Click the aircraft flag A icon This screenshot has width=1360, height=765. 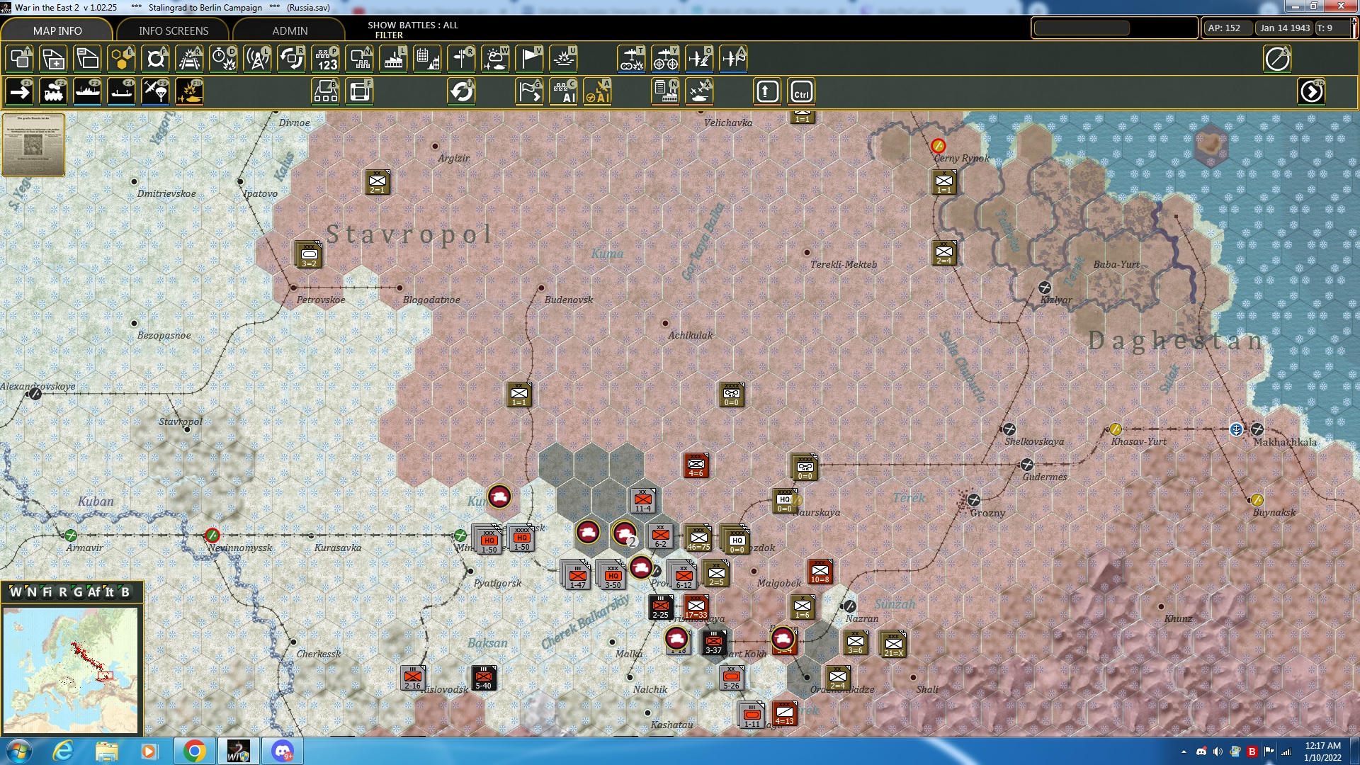pyautogui.click(x=733, y=59)
